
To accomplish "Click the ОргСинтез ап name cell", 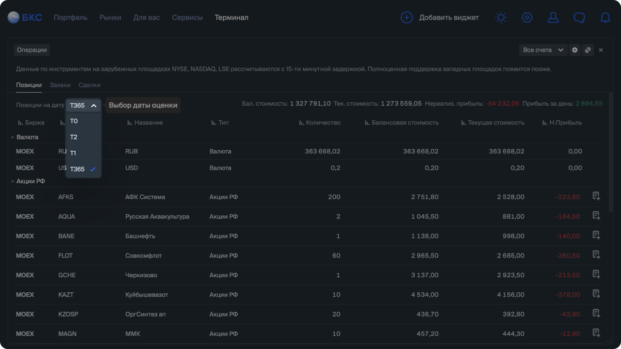I will [146, 314].
